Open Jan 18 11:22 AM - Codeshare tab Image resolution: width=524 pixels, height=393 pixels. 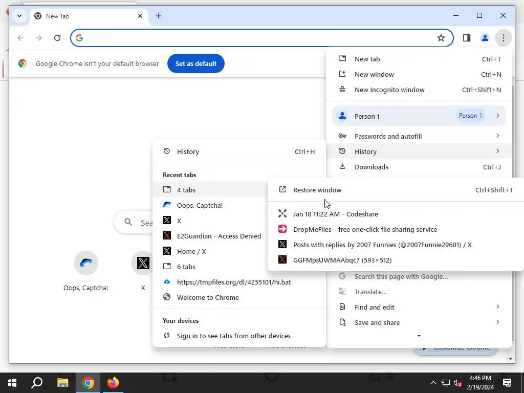(396, 214)
